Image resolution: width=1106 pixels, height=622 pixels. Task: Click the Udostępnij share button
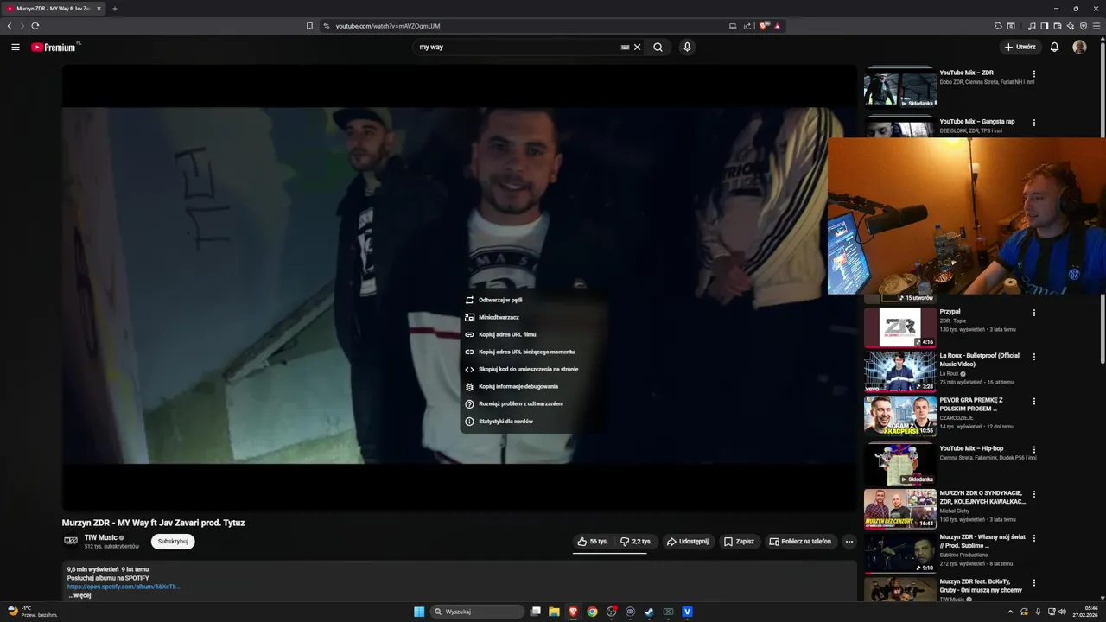click(x=687, y=542)
